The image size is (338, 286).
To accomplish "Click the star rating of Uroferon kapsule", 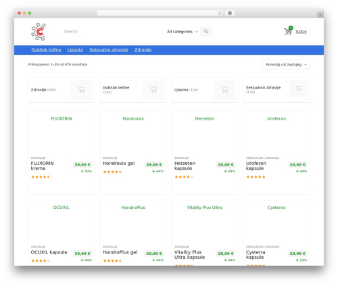I will pos(256,176).
